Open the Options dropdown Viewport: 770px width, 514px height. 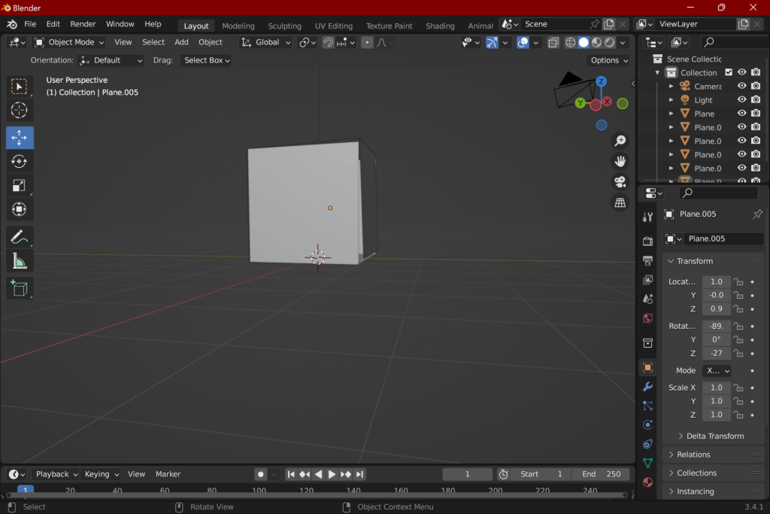click(x=608, y=60)
